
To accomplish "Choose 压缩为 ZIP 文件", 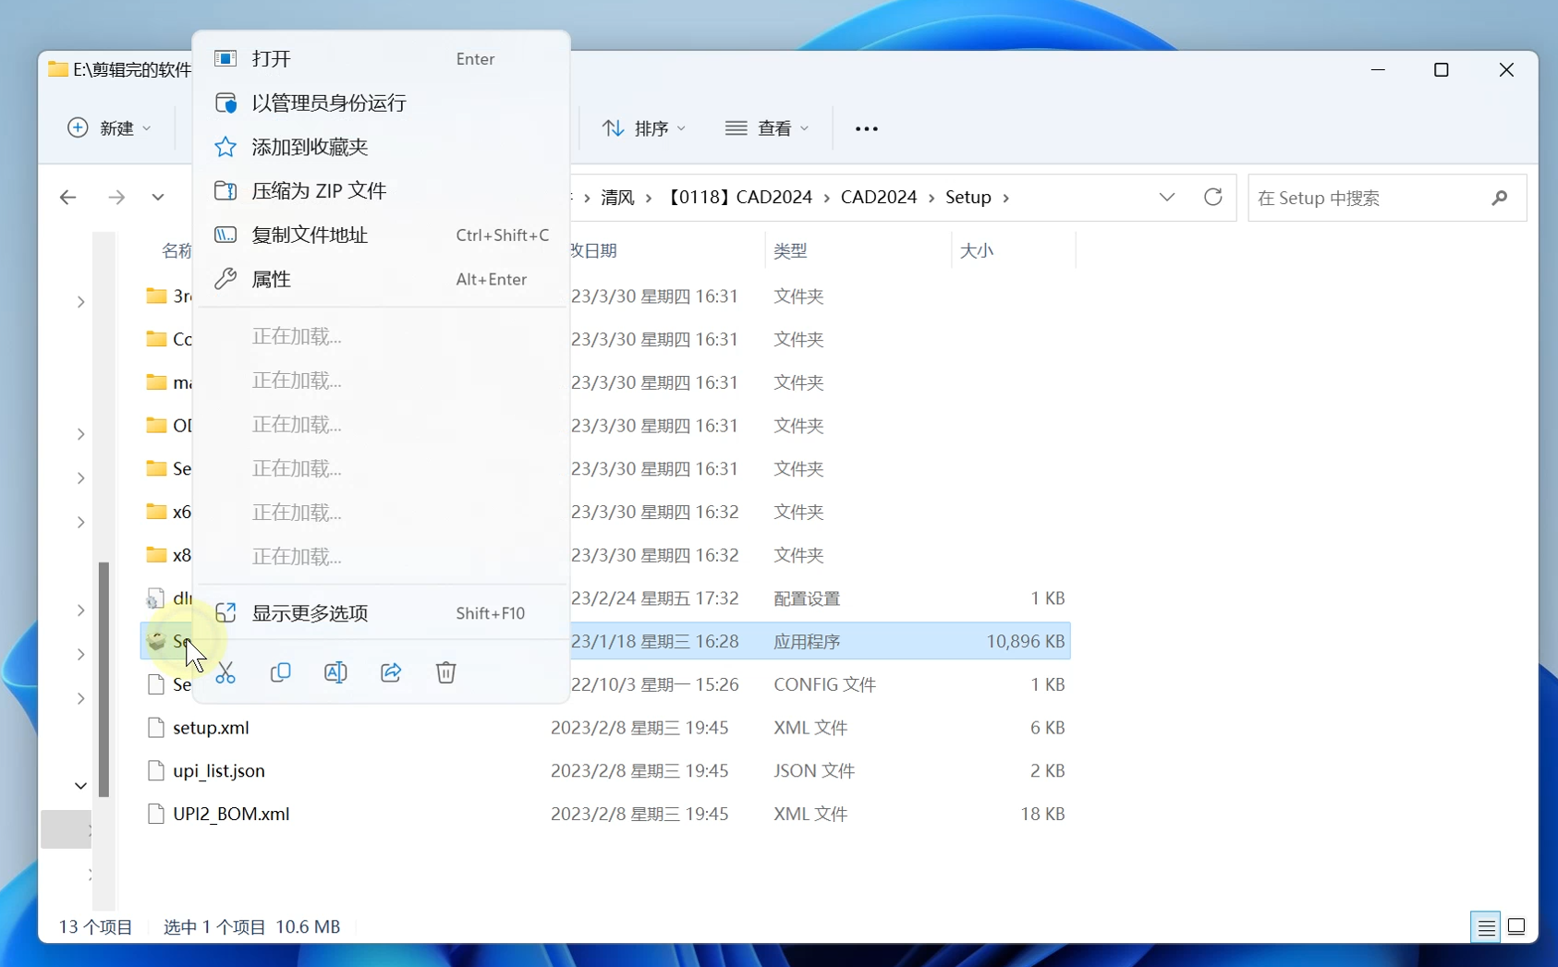I will 382,190.
